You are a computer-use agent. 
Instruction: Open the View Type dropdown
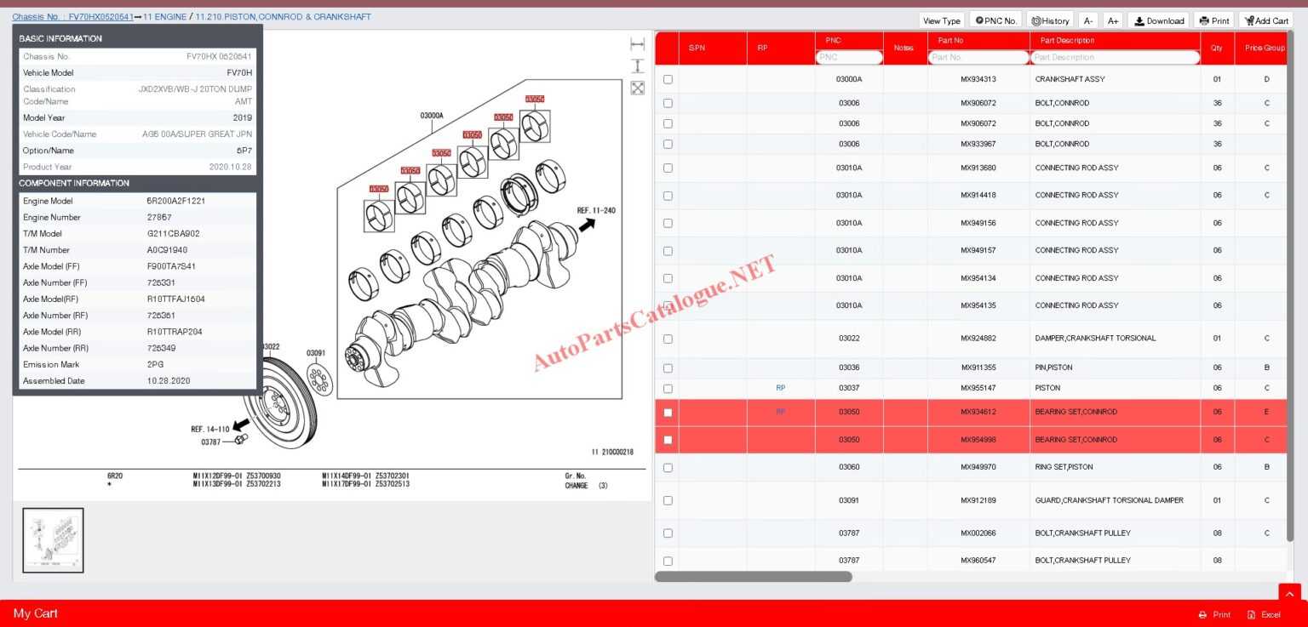click(x=941, y=20)
